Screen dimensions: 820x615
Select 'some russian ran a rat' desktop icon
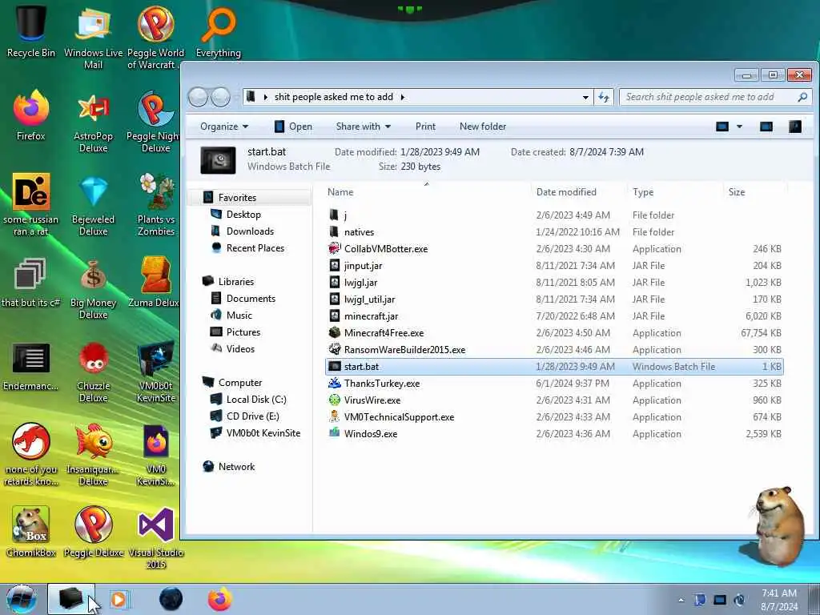point(31,205)
